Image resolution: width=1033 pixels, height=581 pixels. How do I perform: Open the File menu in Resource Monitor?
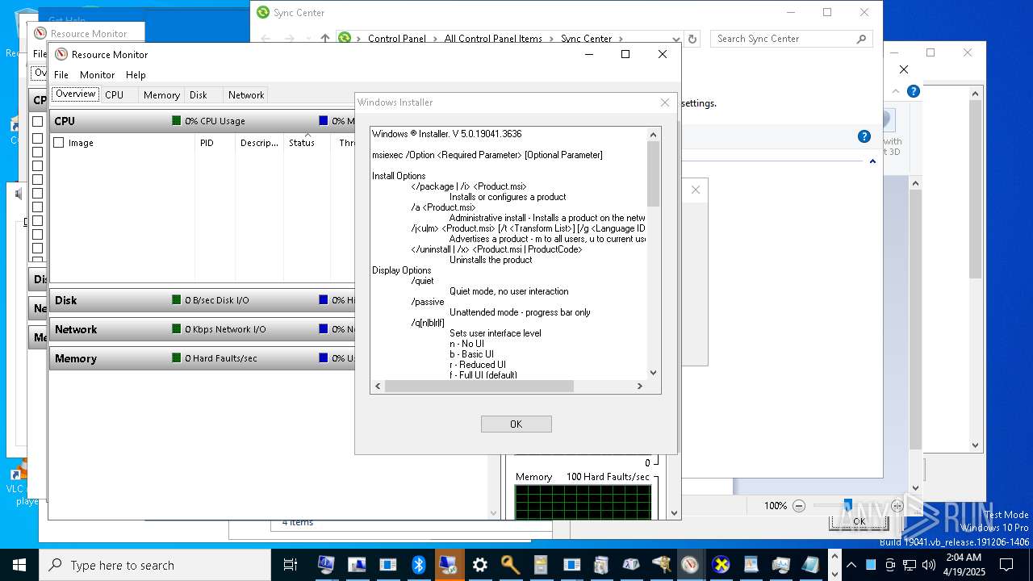61,75
